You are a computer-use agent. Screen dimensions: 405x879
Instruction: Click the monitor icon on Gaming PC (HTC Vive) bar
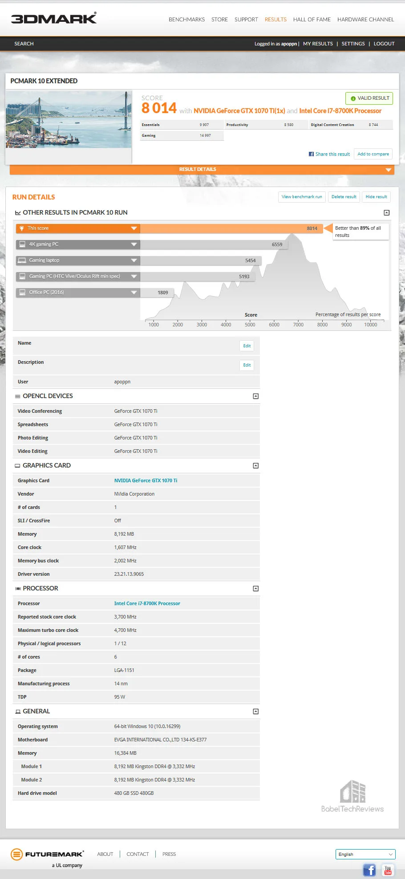[x=22, y=277]
